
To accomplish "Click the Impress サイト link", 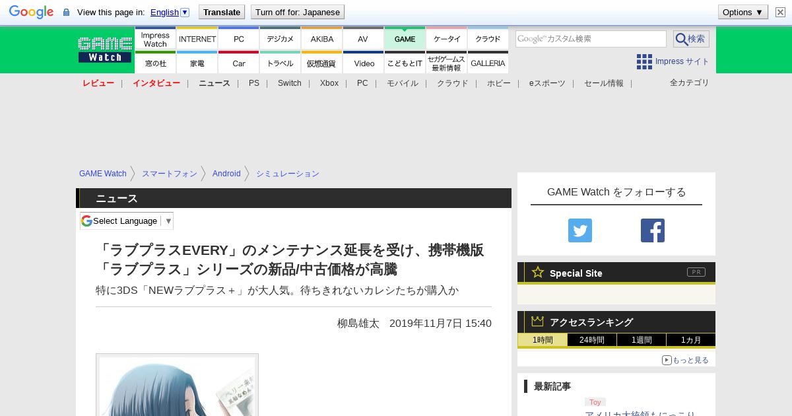I will click(x=682, y=61).
